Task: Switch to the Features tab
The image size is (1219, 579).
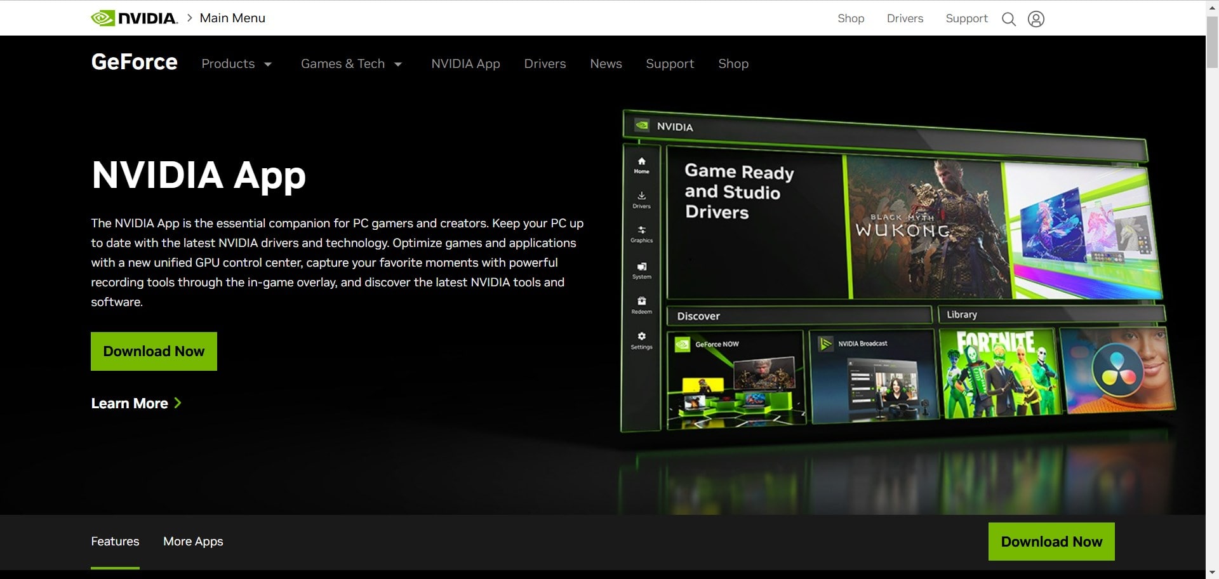Action: pos(115,542)
